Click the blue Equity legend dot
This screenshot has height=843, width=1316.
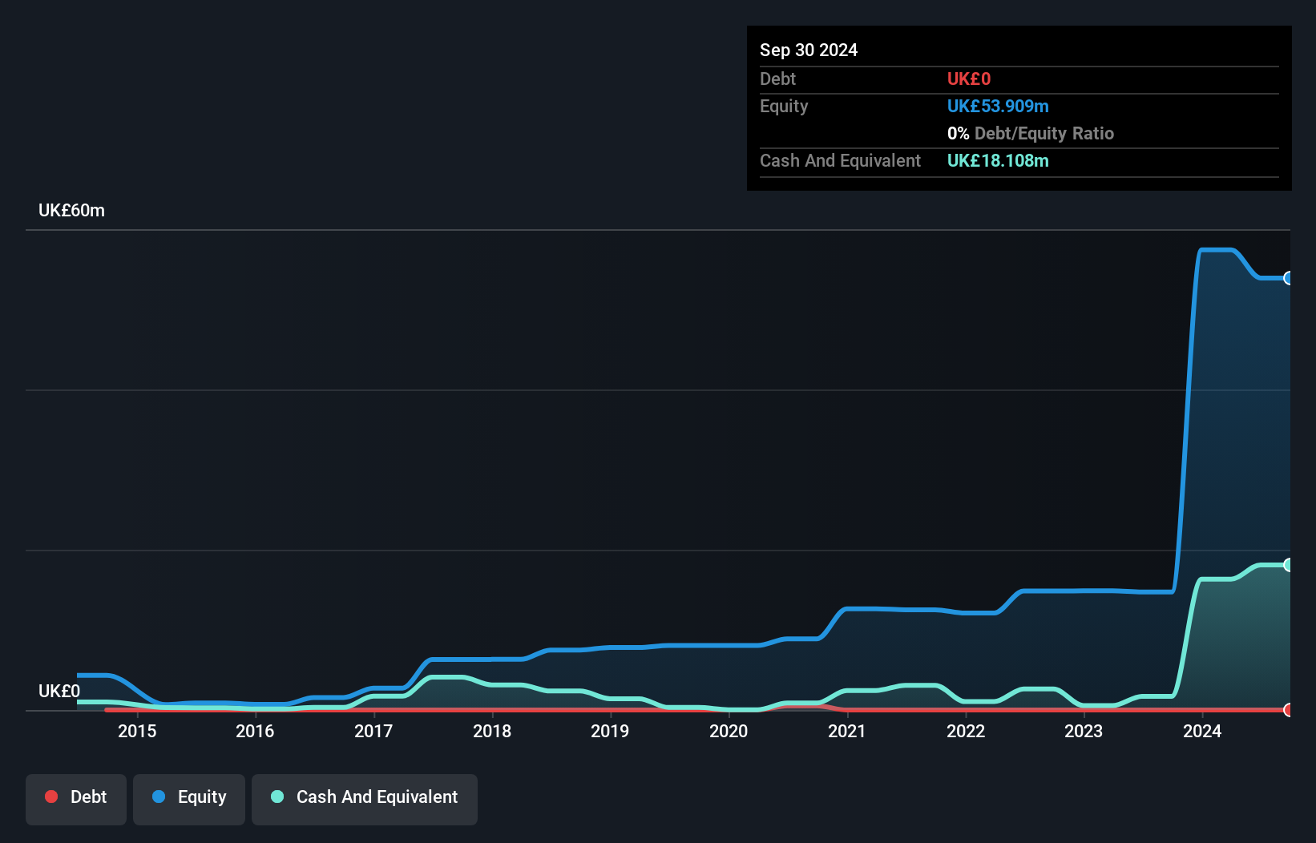159,797
